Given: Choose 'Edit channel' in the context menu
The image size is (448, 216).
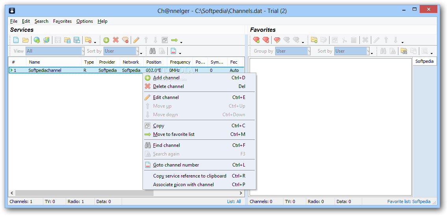Looking at the screenshot, I should click(x=200, y=97).
